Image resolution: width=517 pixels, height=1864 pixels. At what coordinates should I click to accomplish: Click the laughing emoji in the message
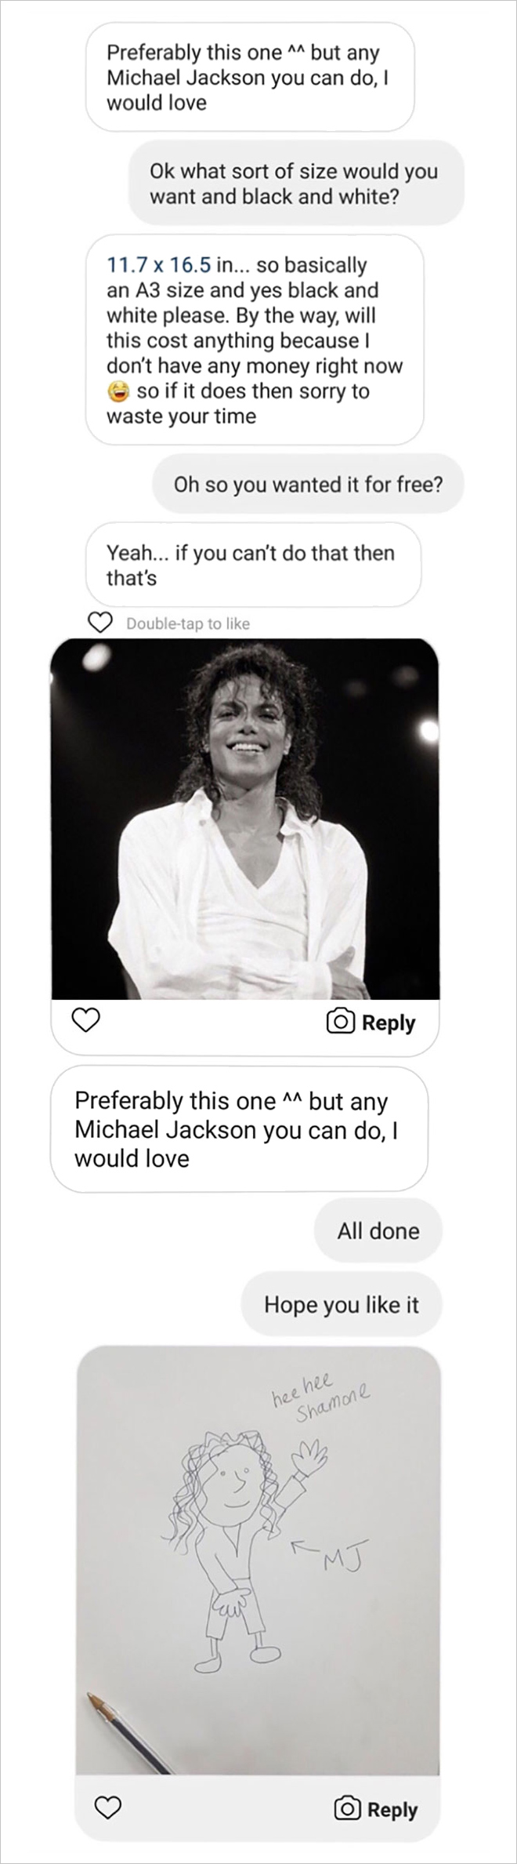point(118,391)
